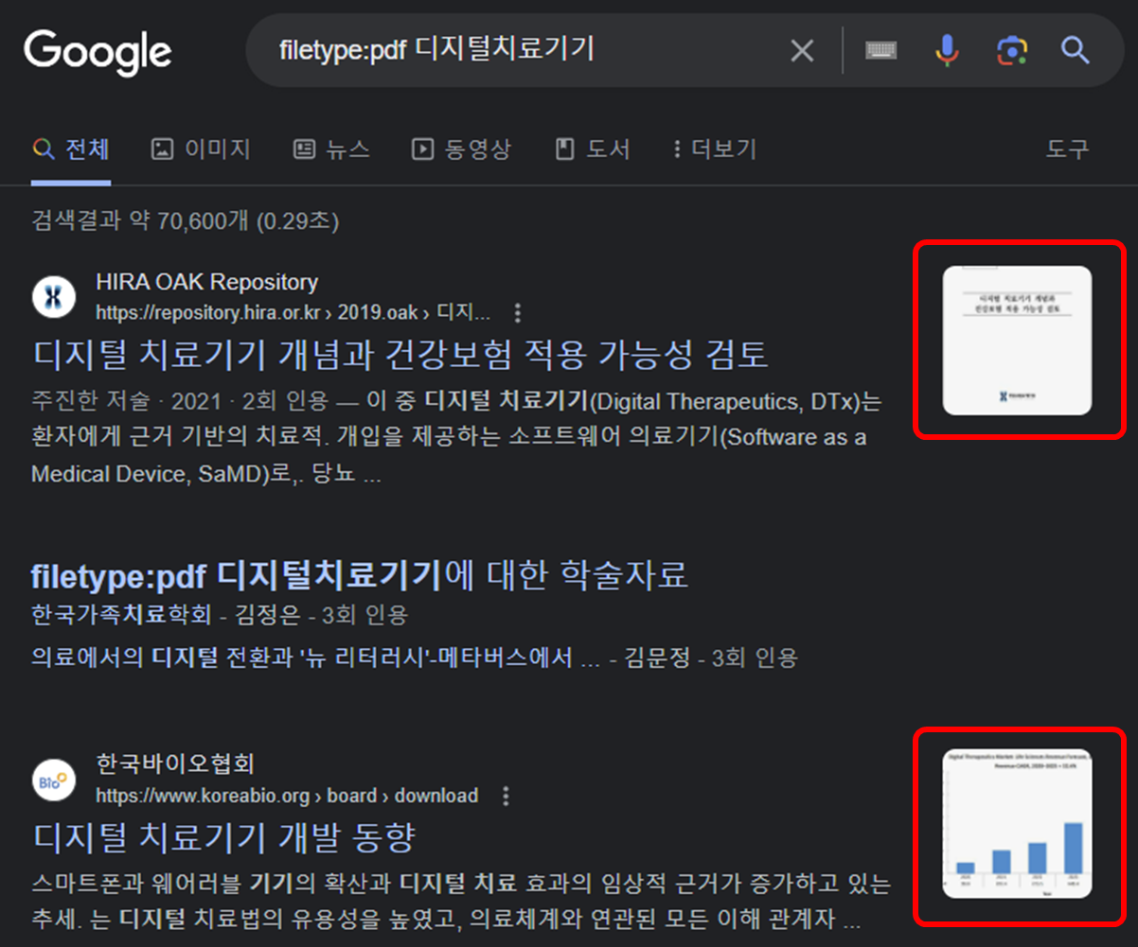Open the on-screen keyboard input tool

coord(880,50)
